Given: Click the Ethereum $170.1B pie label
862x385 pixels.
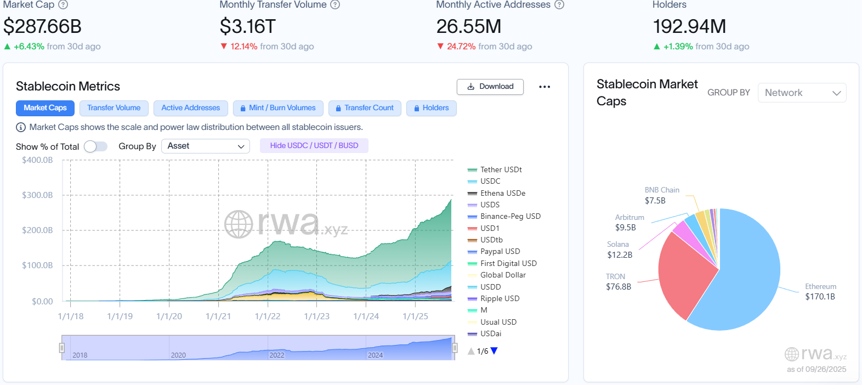Looking at the screenshot, I should tap(821, 292).
